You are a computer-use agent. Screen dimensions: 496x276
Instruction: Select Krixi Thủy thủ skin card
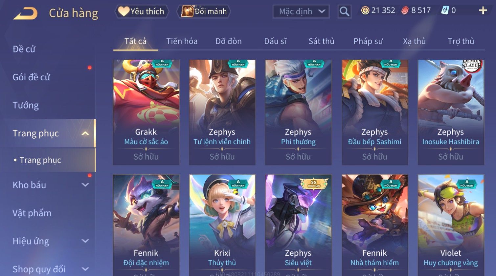(222, 225)
